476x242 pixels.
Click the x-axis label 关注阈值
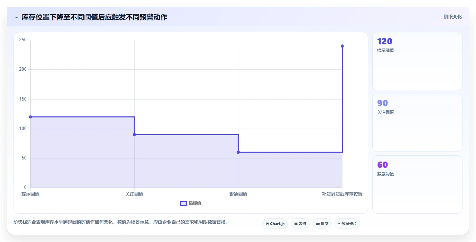[134, 194]
